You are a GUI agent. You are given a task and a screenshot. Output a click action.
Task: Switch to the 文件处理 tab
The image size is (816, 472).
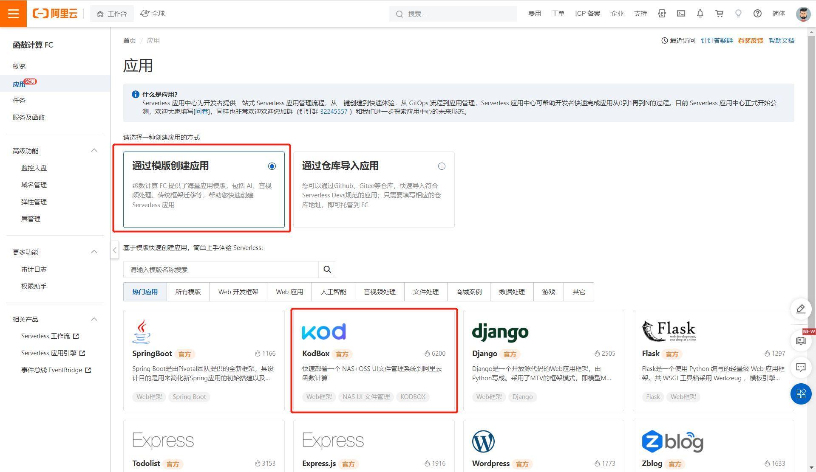[426, 292]
